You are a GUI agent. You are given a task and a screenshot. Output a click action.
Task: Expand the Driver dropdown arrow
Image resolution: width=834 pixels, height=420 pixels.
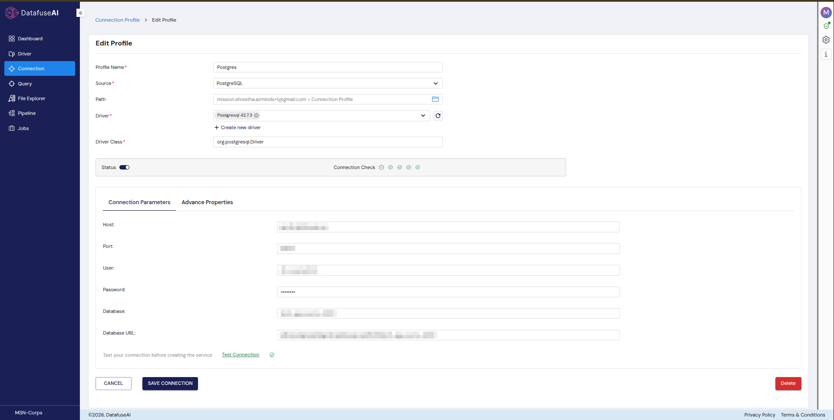423,116
